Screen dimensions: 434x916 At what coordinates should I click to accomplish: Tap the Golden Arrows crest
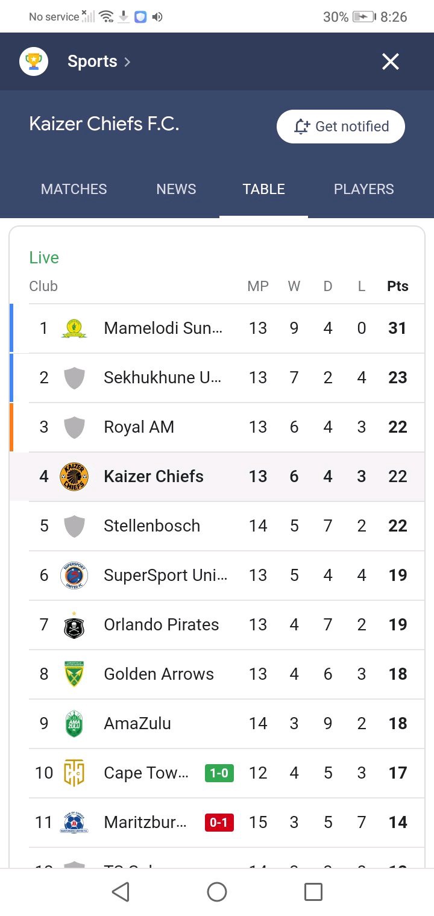tap(74, 674)
